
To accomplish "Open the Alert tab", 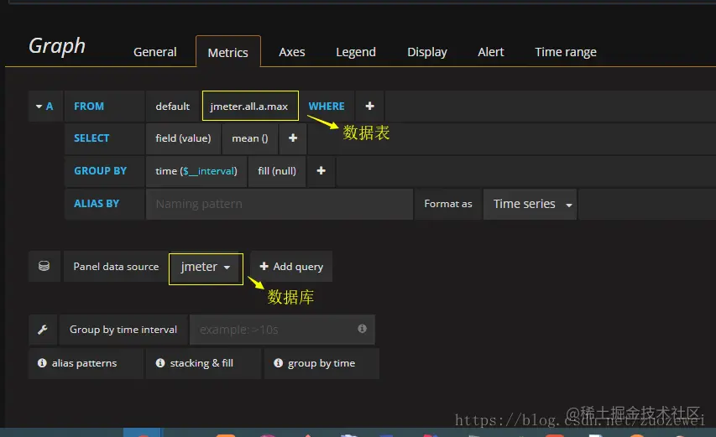I will (491, 52).
